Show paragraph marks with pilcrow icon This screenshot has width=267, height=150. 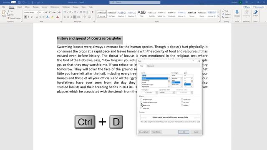click(x=93, y=12)
